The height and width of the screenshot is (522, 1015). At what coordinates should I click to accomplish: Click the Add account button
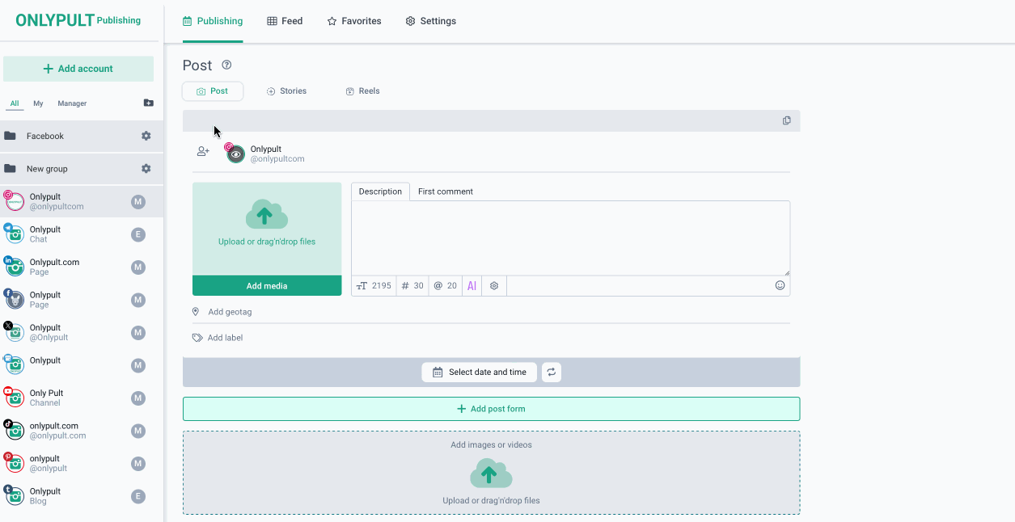pyautogui.click(x=78, y=69)
